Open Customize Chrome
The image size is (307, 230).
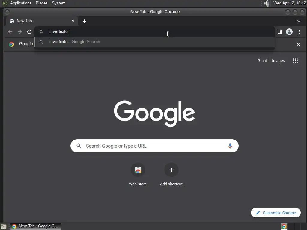276,213
